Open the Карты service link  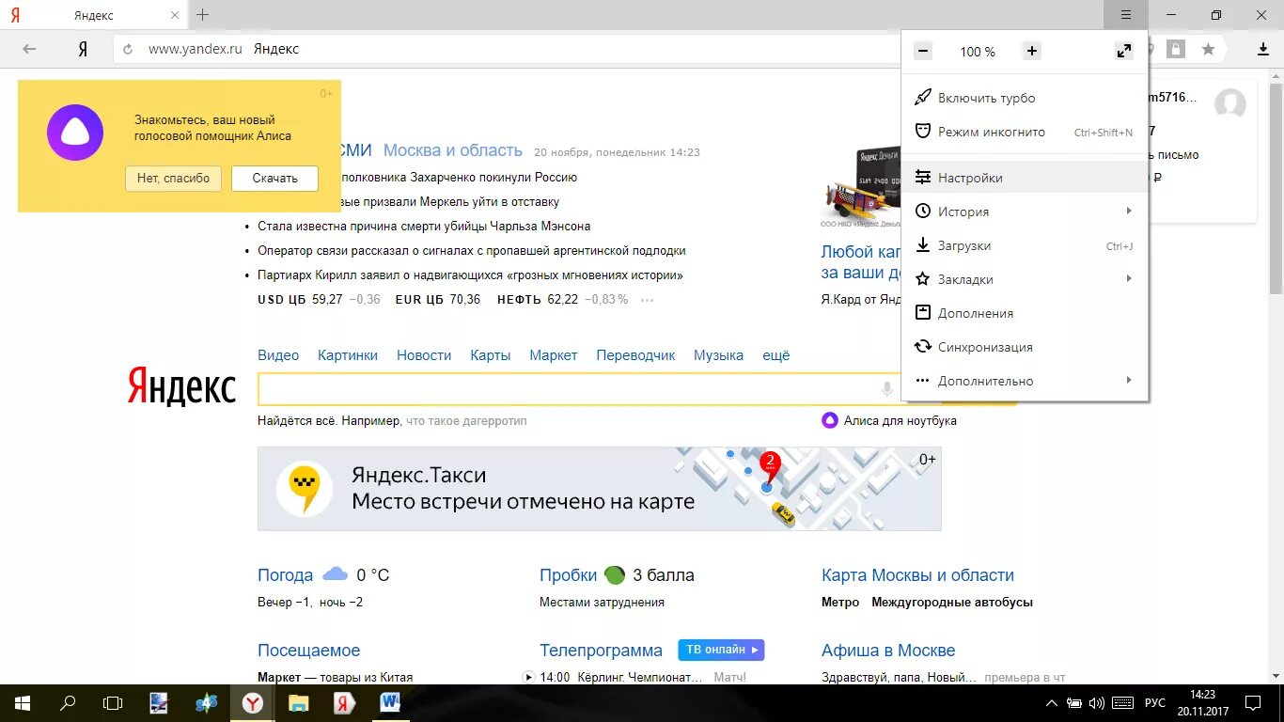click(491, 355)
